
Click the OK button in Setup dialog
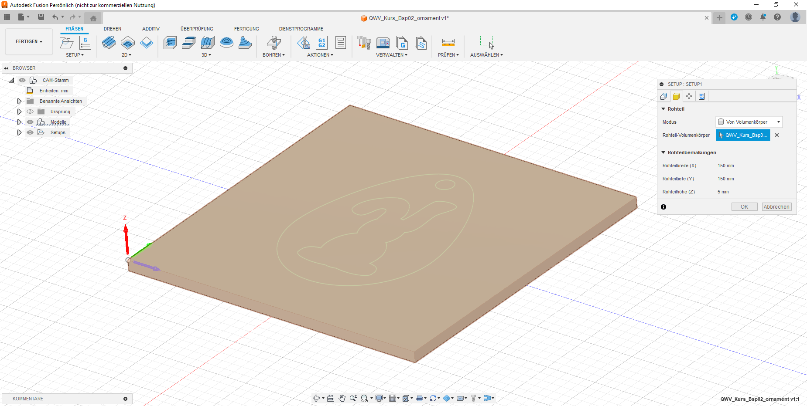(744, 207)
